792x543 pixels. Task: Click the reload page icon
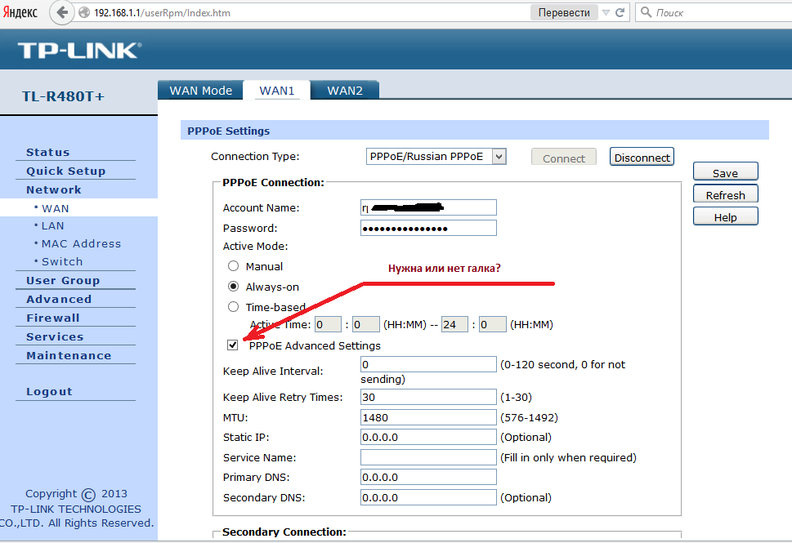(x=620, y=12)
